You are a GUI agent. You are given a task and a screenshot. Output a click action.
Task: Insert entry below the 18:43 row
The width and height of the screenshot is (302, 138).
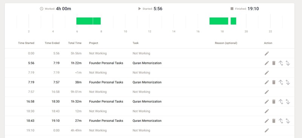[x=288, y=121]
